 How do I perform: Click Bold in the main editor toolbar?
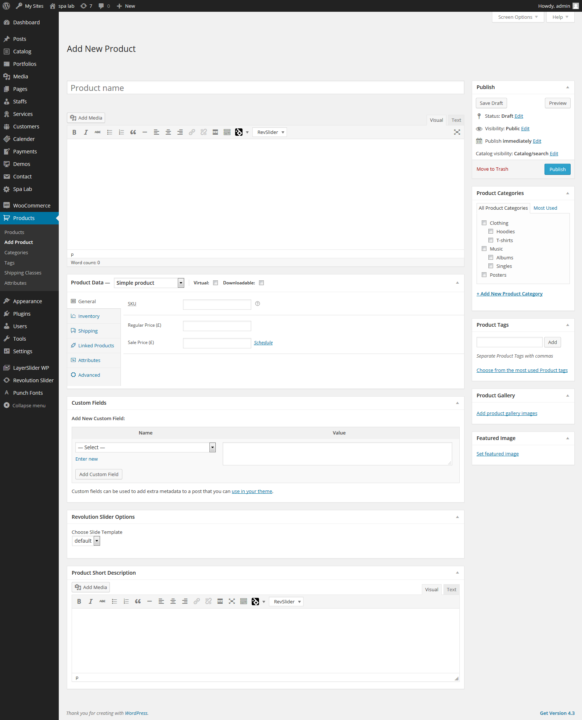74,132
